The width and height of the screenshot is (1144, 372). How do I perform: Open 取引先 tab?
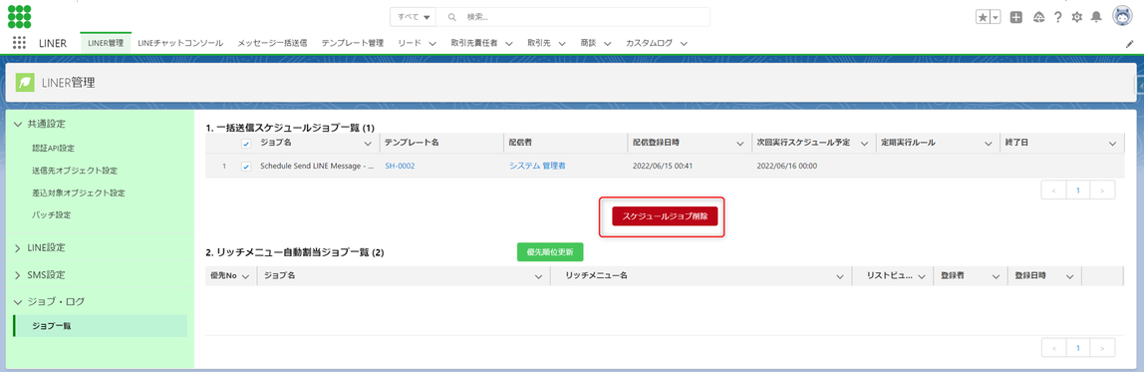pos(538,43)
